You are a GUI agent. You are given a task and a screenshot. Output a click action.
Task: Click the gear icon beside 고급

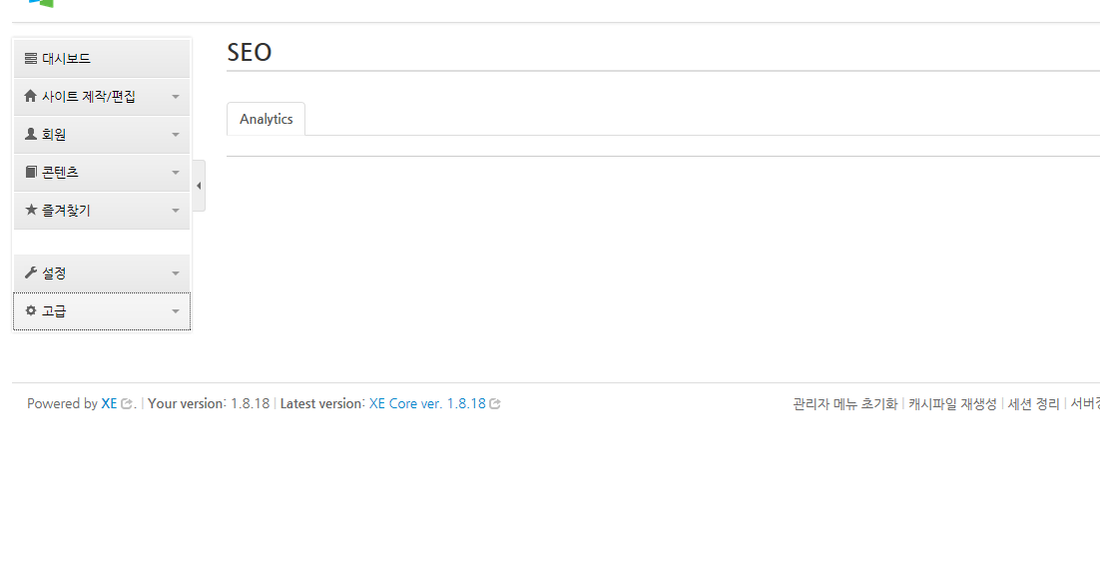(31, 310)
